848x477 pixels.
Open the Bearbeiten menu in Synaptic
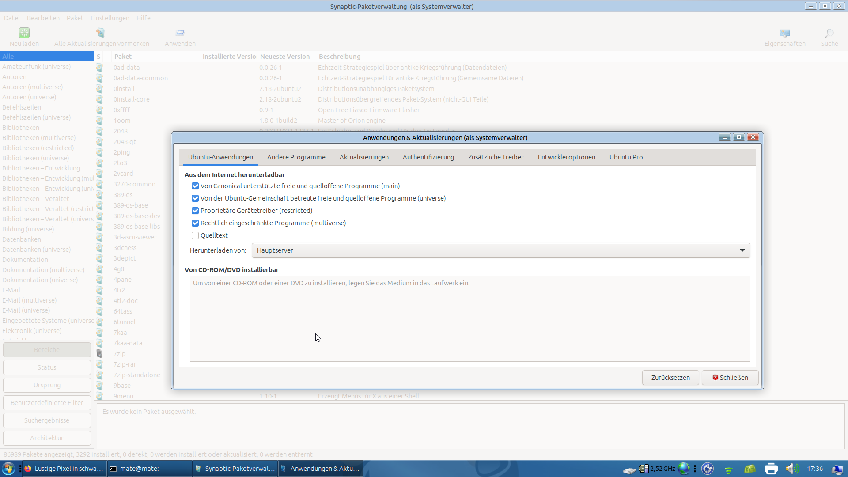click(x=43, y=18)
